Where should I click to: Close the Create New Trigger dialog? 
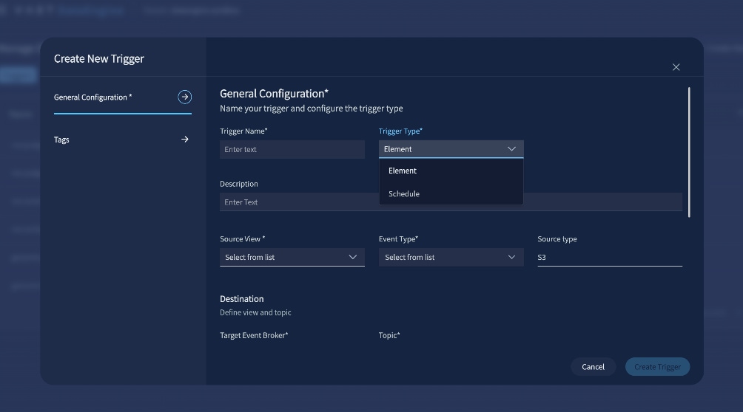coord(676,67)
